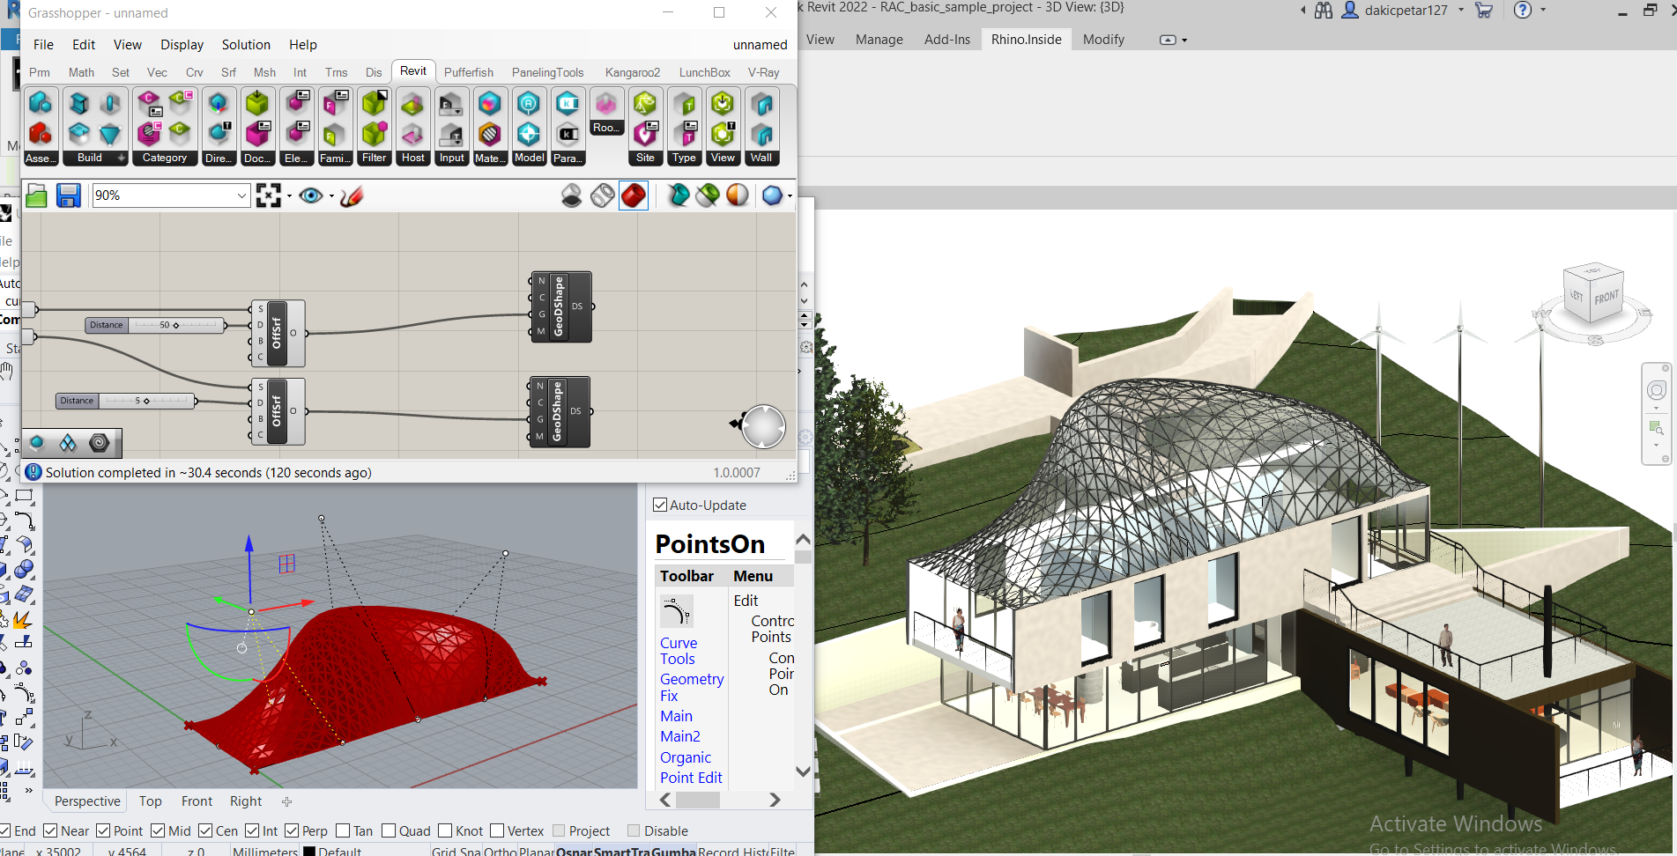
Task: Click the Grasshopper canvas compass widget
Action: pos(762,426)
